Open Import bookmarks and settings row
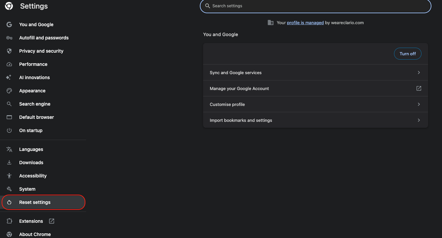The width and height of the screenshot is (442, 238). tap(316, 120)
